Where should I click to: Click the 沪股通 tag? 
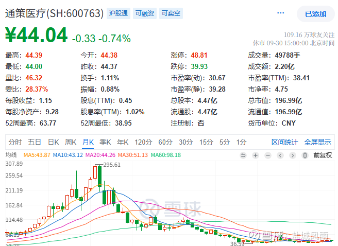[119, 13]
